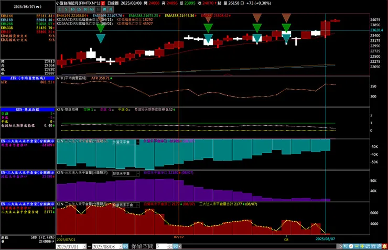Click the 保留空間 value input field

161,246
